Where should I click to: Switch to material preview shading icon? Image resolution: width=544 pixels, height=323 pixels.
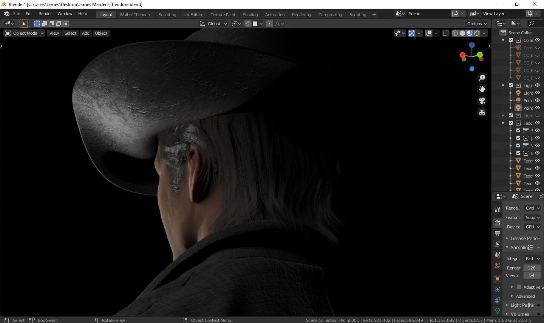coord(470,33)
